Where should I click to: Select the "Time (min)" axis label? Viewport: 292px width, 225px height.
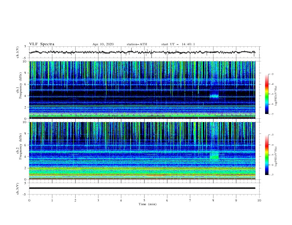(x=147, y=204)
